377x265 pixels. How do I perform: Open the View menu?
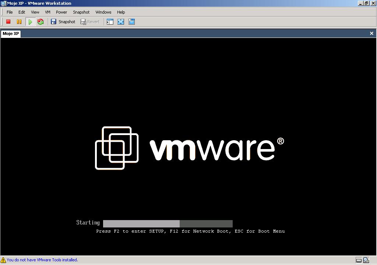35,12
